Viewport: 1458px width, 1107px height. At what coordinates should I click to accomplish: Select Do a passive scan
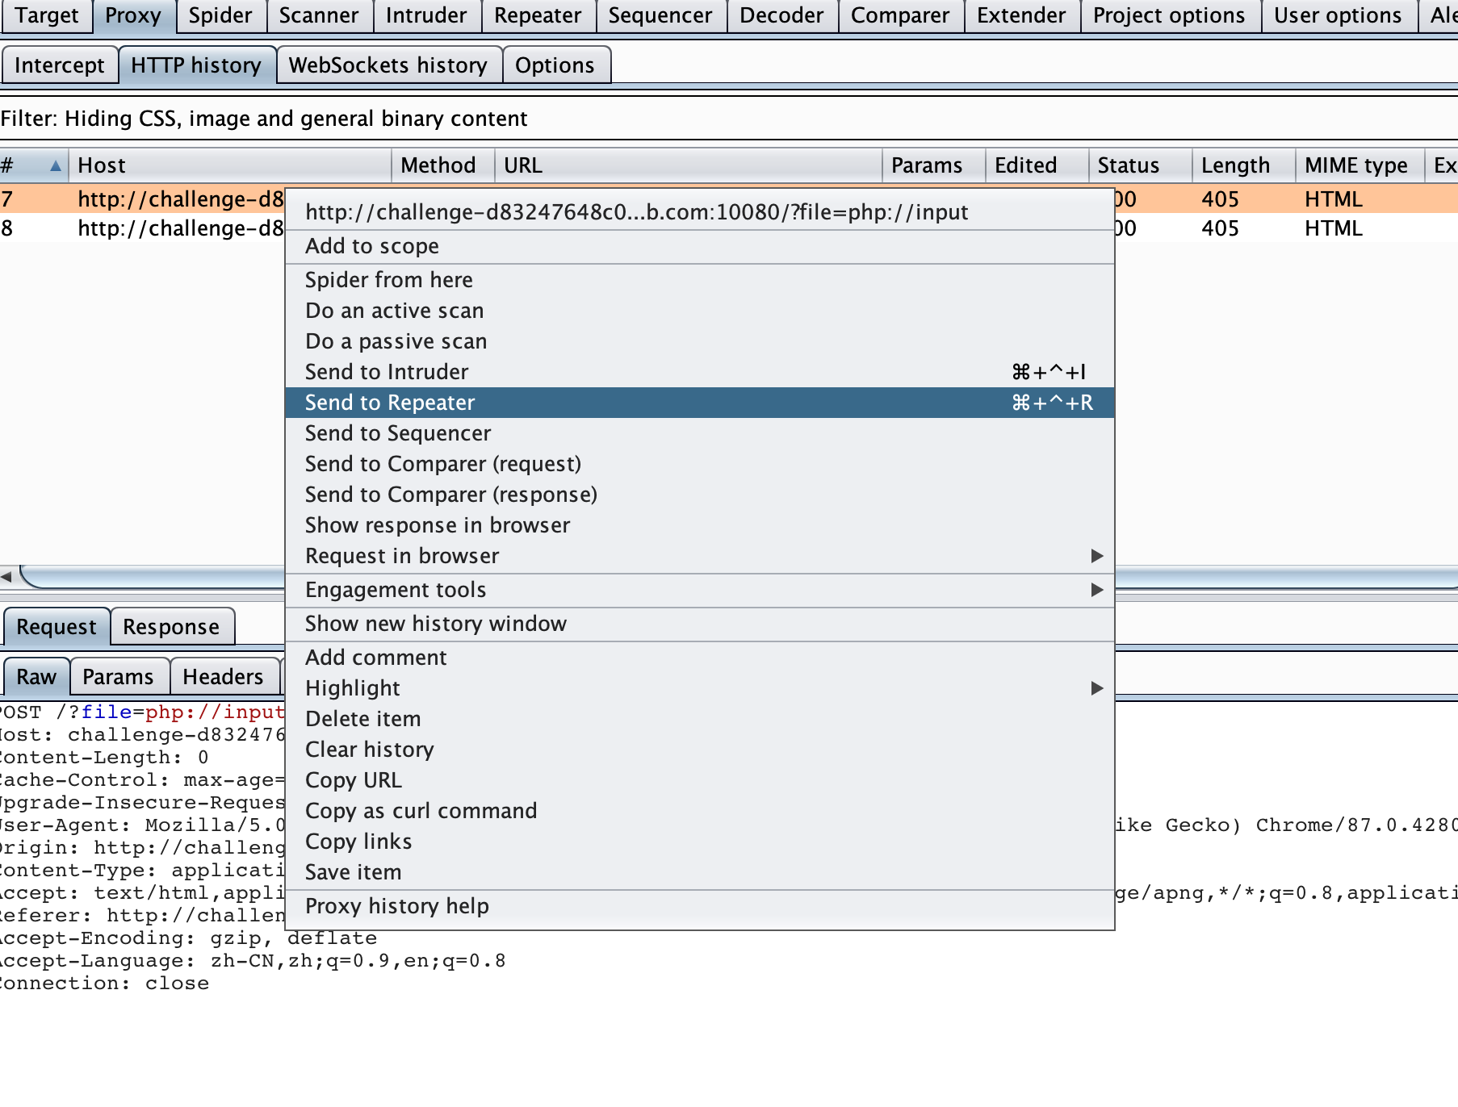[700, 341]
